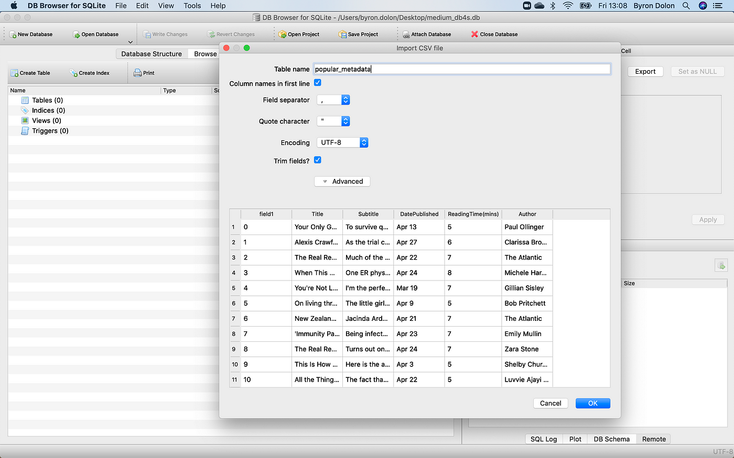Image resolution: width=734 pixels, height=458 pixels.
Task: Click the Apply button in the cell editor
Action: click(x=708, y=220)
